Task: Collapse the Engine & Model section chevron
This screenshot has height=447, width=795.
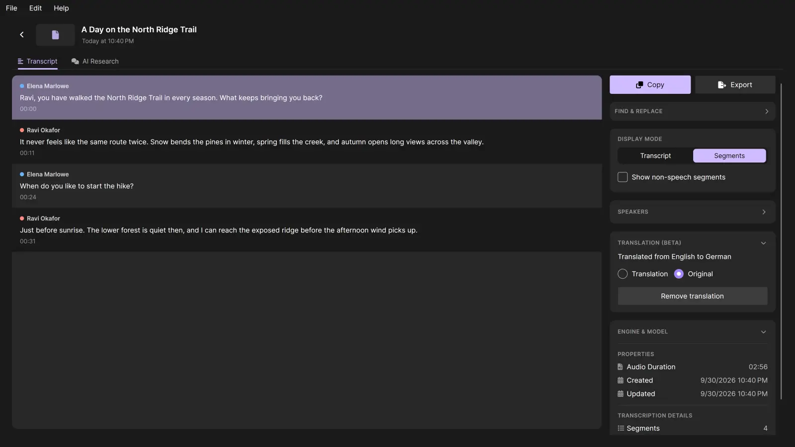Action: tap(764, 332)
